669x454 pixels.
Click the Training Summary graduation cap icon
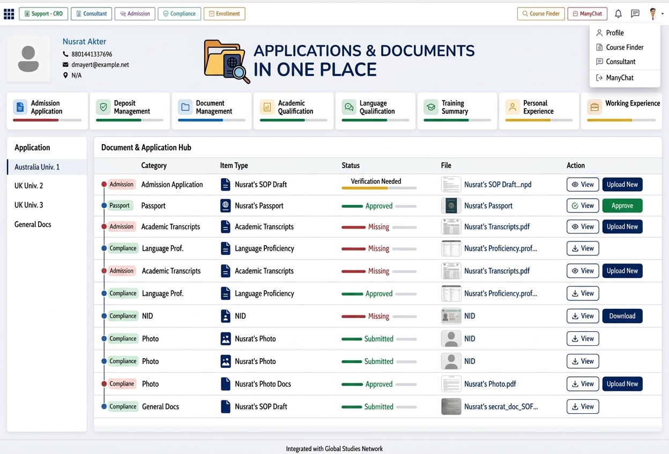(431, 107)
